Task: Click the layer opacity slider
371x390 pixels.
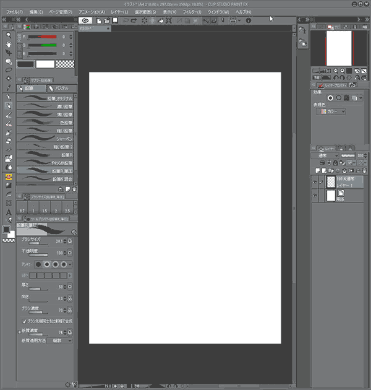Action: coord(348,156)
